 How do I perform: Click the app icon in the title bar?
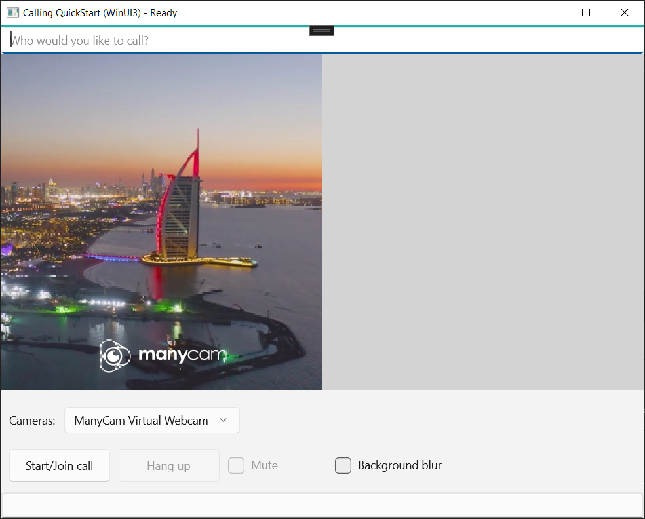tap(12, 12)
